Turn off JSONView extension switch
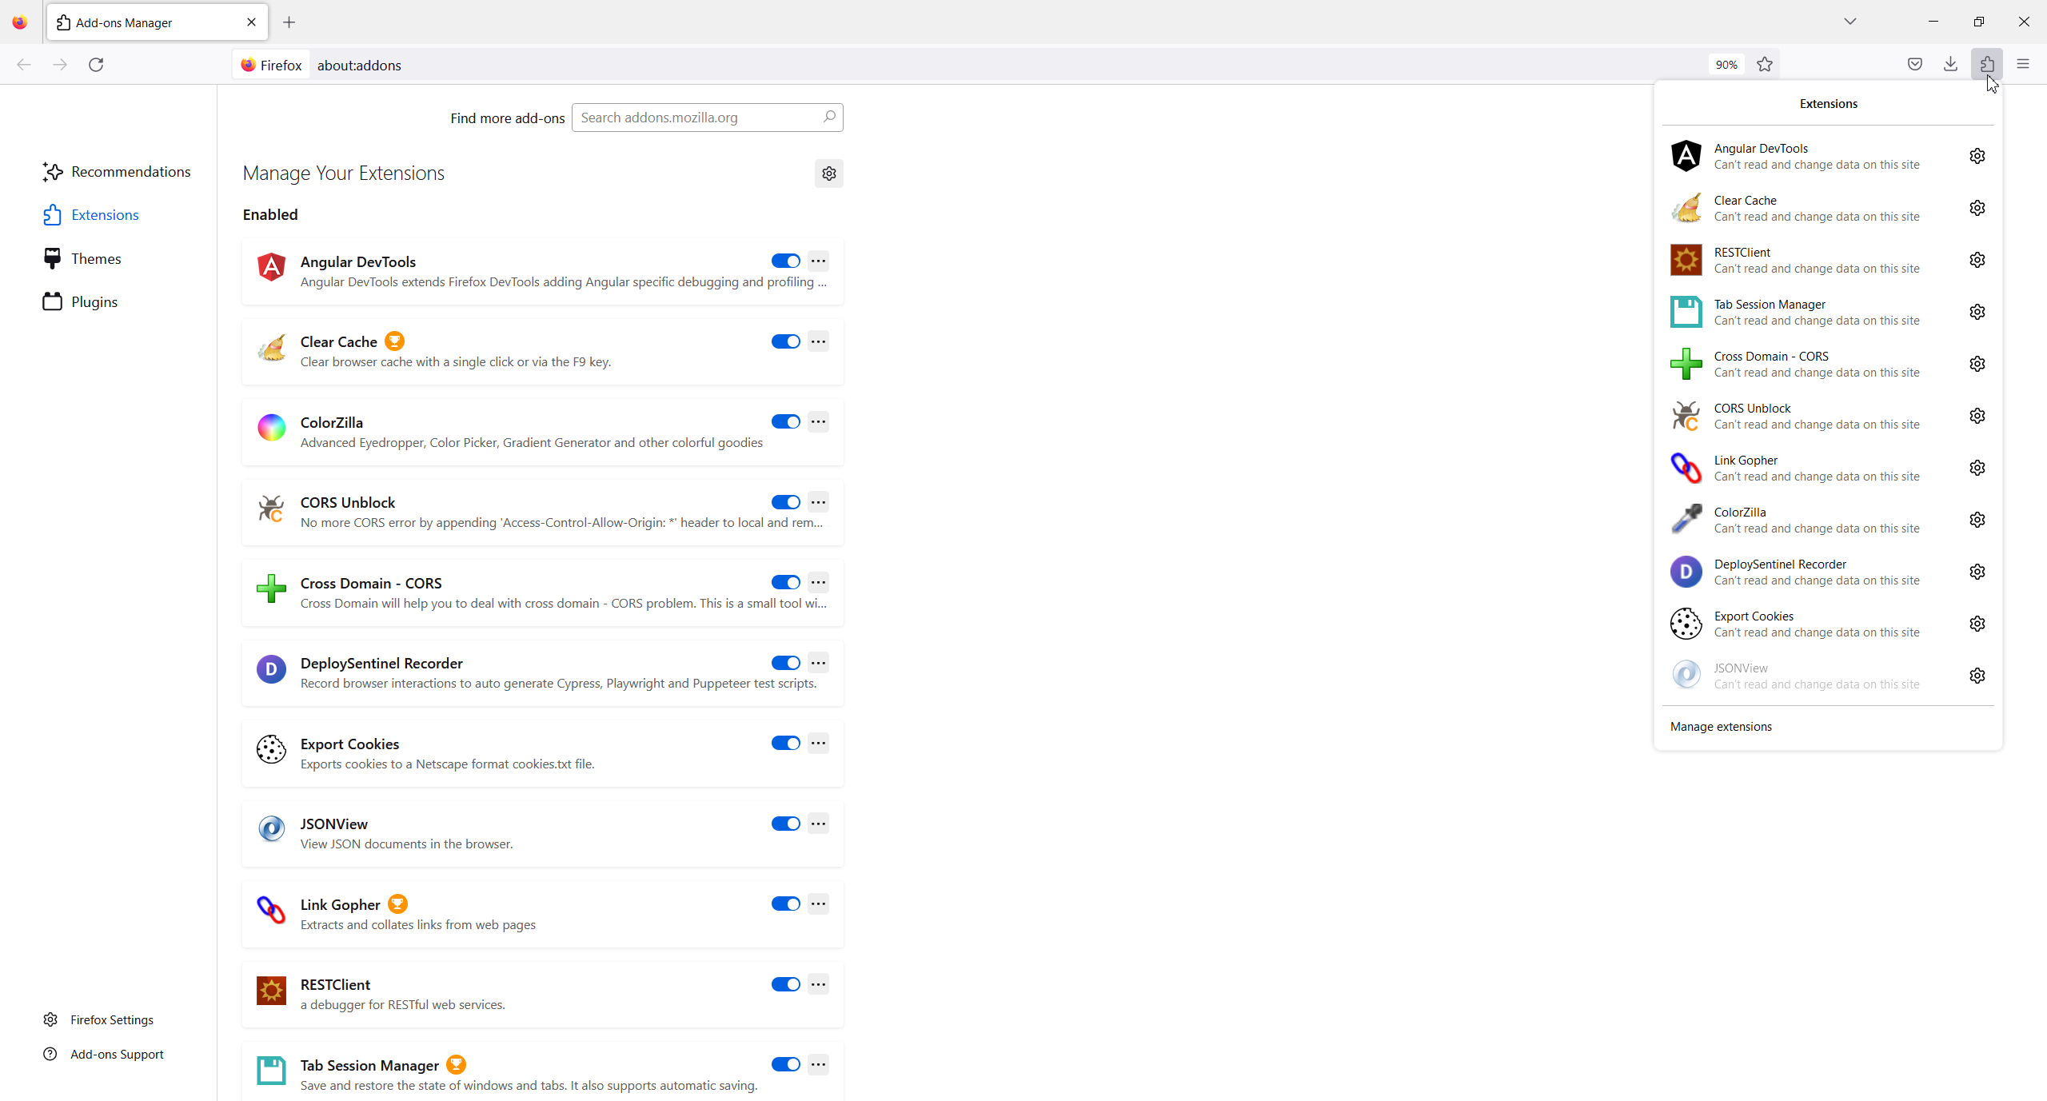The height and width of the screenshot is (1101, 2047). click(785, 824)
